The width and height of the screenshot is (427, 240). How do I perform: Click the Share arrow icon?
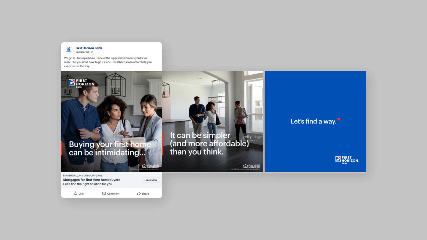(139, 193)
